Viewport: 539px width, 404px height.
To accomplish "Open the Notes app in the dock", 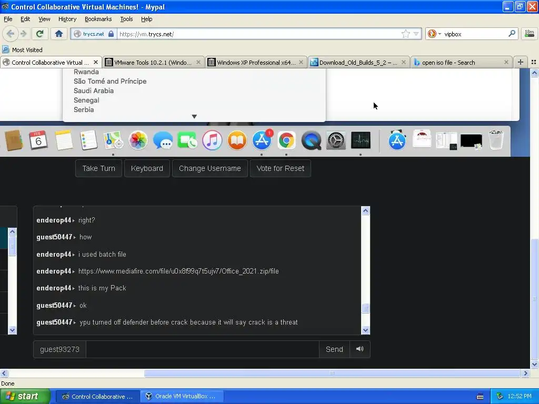I will (x=64, y=140).
